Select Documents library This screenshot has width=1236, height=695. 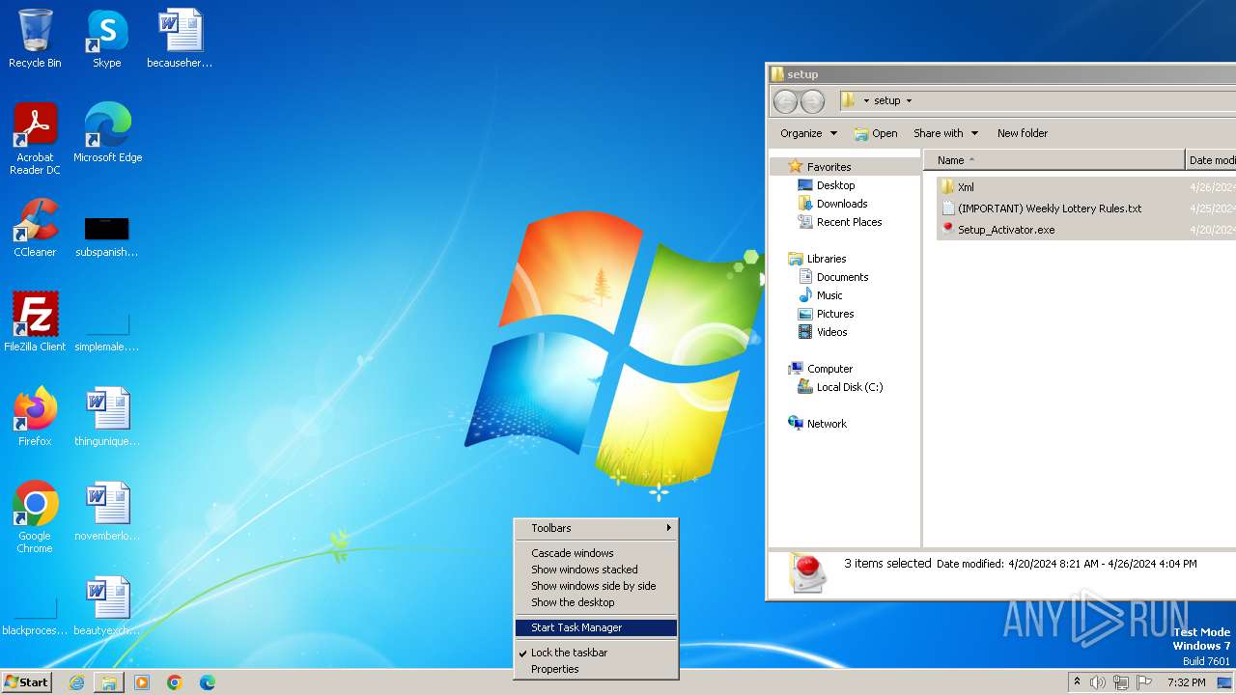pos(833,277)
